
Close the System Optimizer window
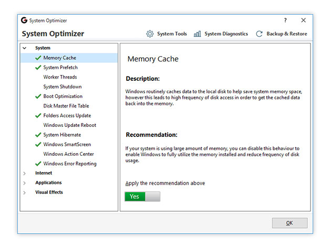[303, 20]
